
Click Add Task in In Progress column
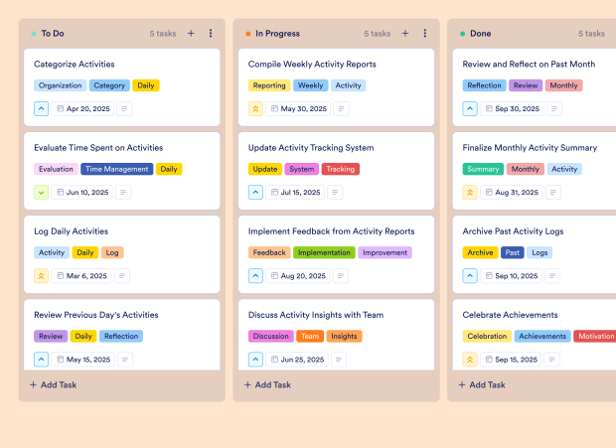[268, 384]
